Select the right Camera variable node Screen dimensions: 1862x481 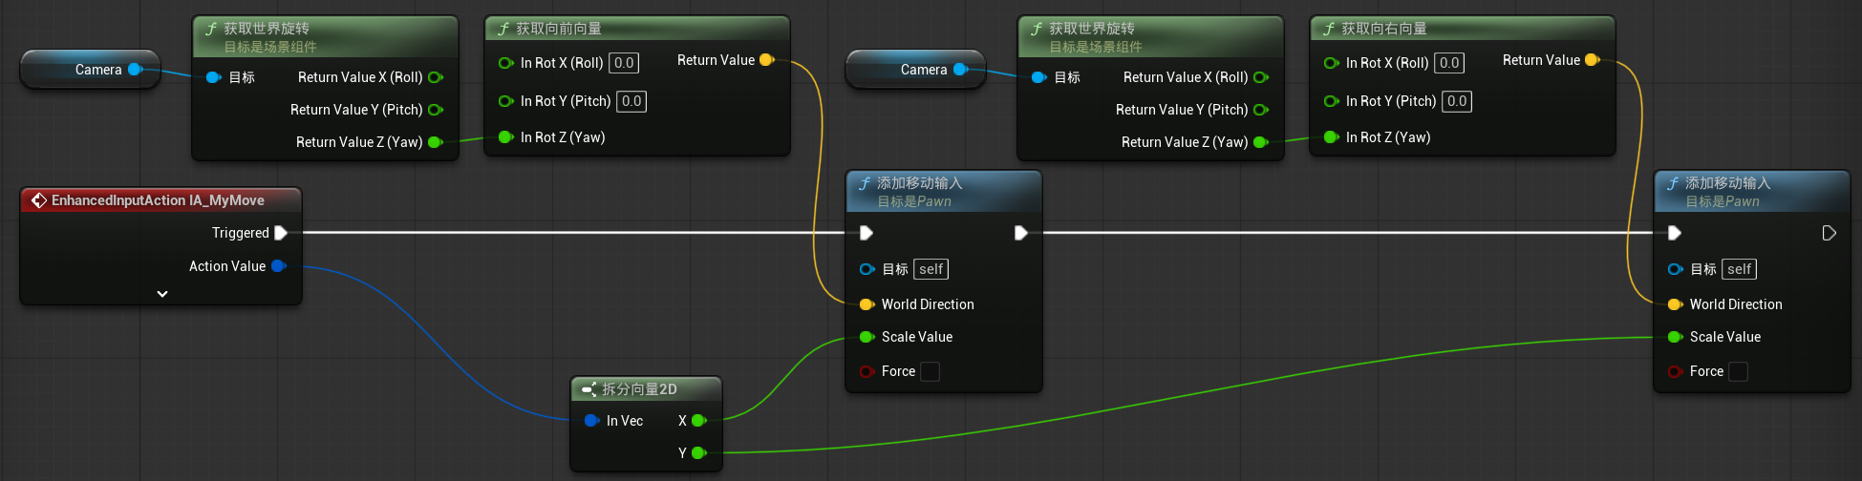pos(916,70)
